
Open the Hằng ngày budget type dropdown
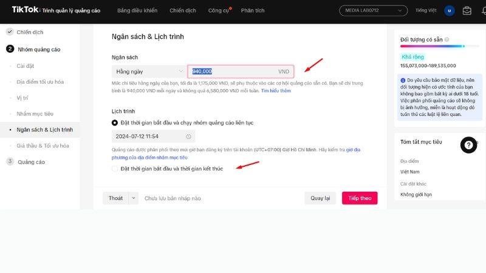pyautogui.click(x=149, y=72)
